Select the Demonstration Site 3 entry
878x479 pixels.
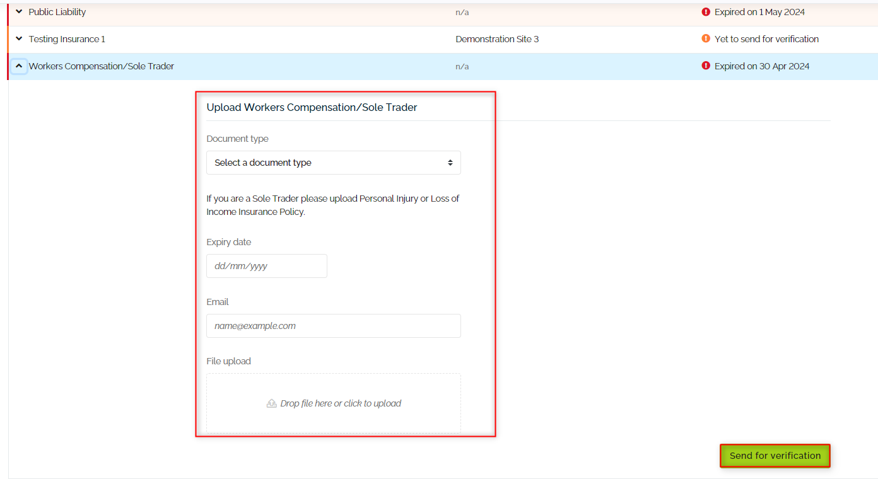tap(497, 38)
